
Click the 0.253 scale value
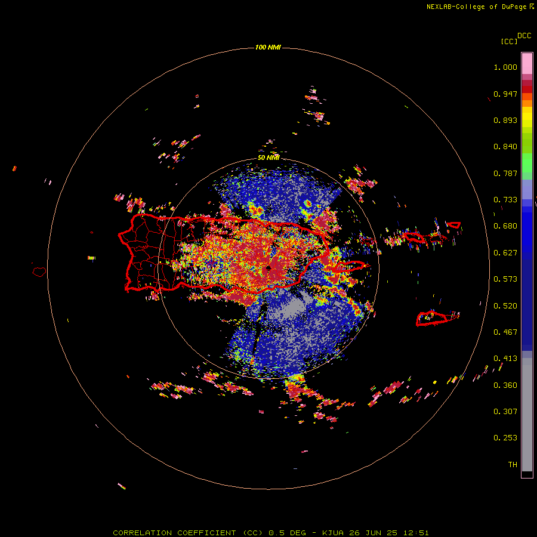(x=505, y=438)
